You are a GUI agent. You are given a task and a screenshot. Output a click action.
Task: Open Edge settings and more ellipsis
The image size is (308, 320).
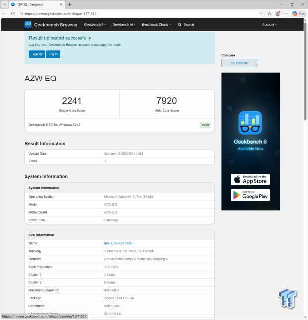tap(286, 14)
